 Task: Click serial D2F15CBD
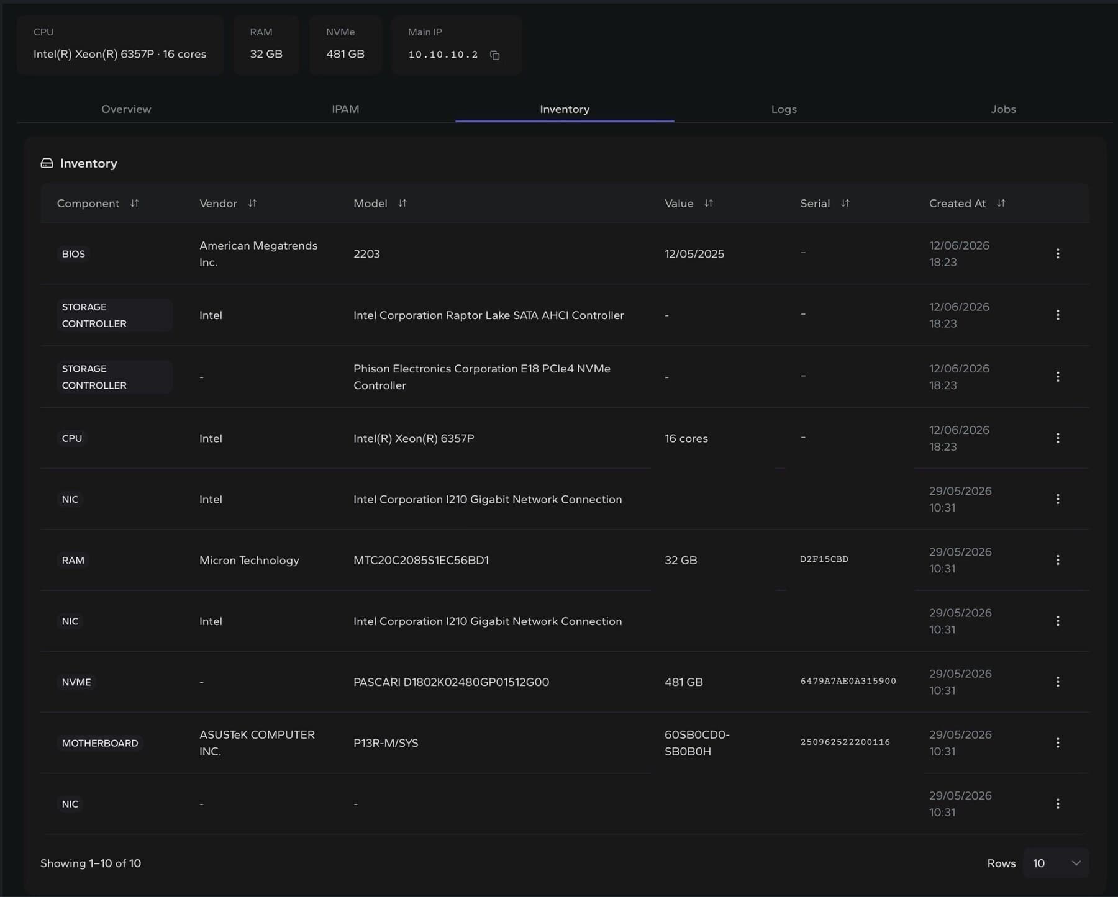824,559
